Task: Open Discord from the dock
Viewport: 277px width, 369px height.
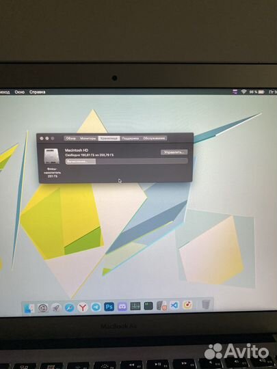Action: coord(122,306)
